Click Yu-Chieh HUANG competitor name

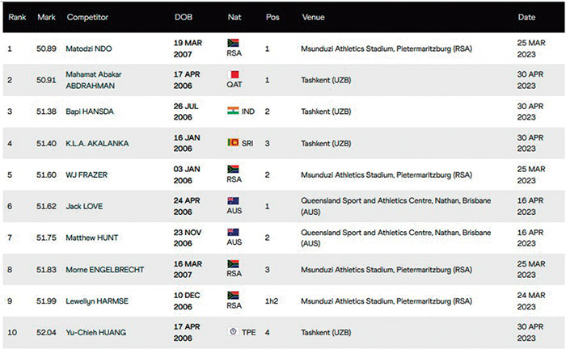point(97,331)
